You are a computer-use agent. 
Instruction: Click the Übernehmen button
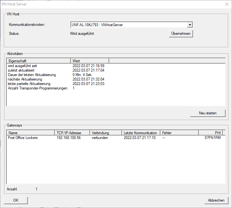click(x=181, y=34)
